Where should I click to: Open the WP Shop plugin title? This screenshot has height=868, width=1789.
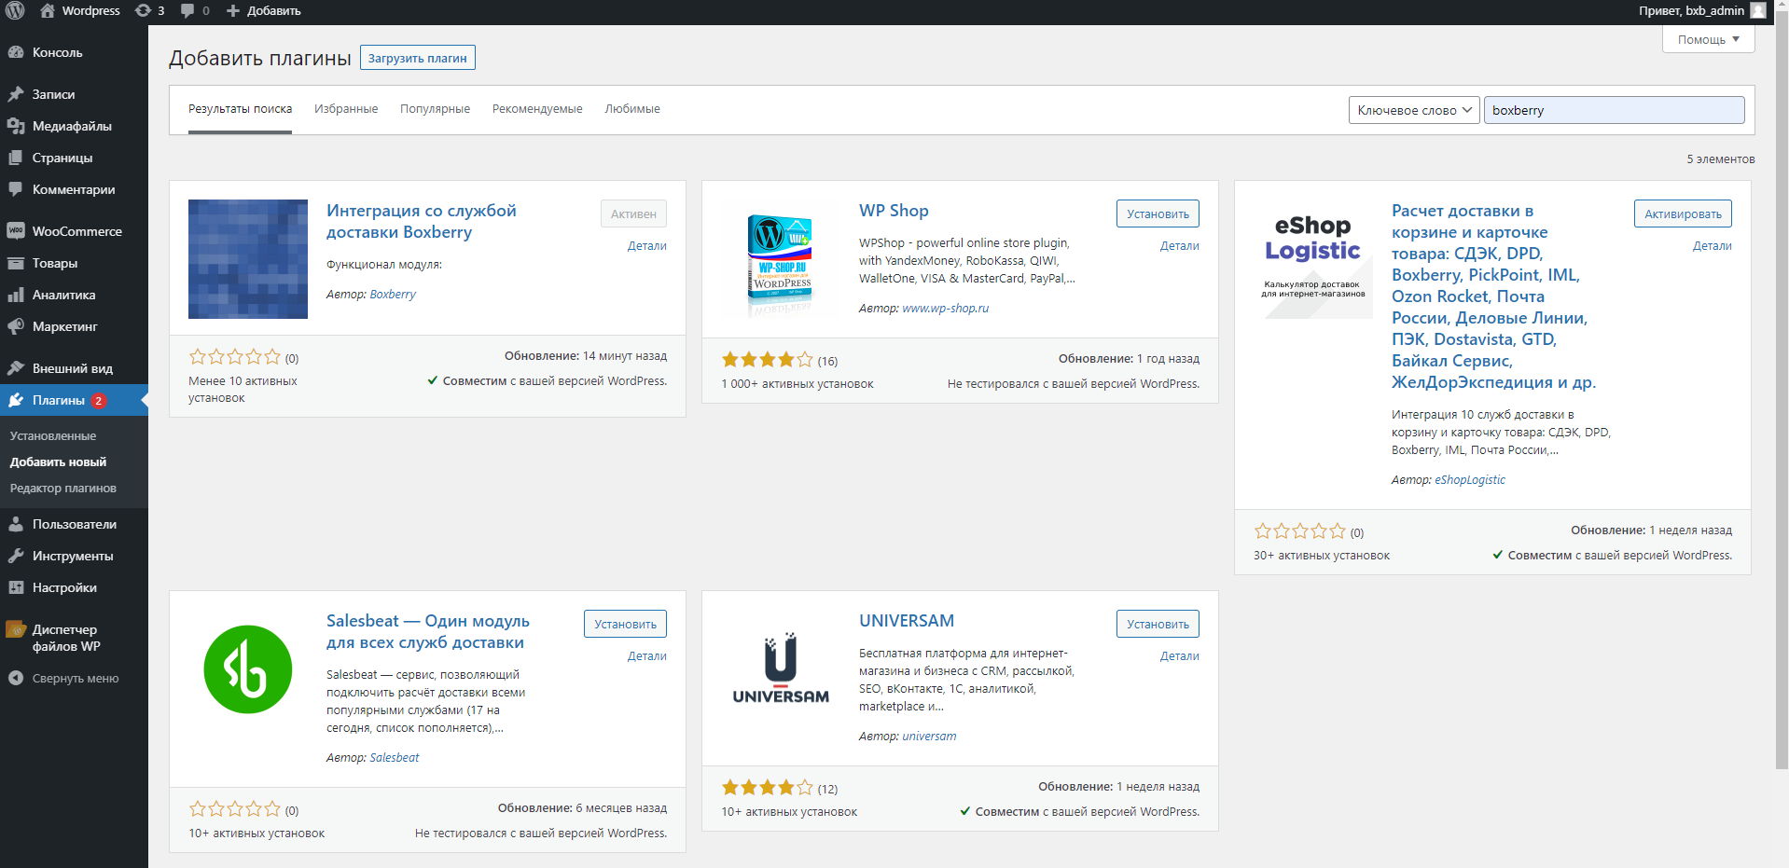click(x=894, y=211)
